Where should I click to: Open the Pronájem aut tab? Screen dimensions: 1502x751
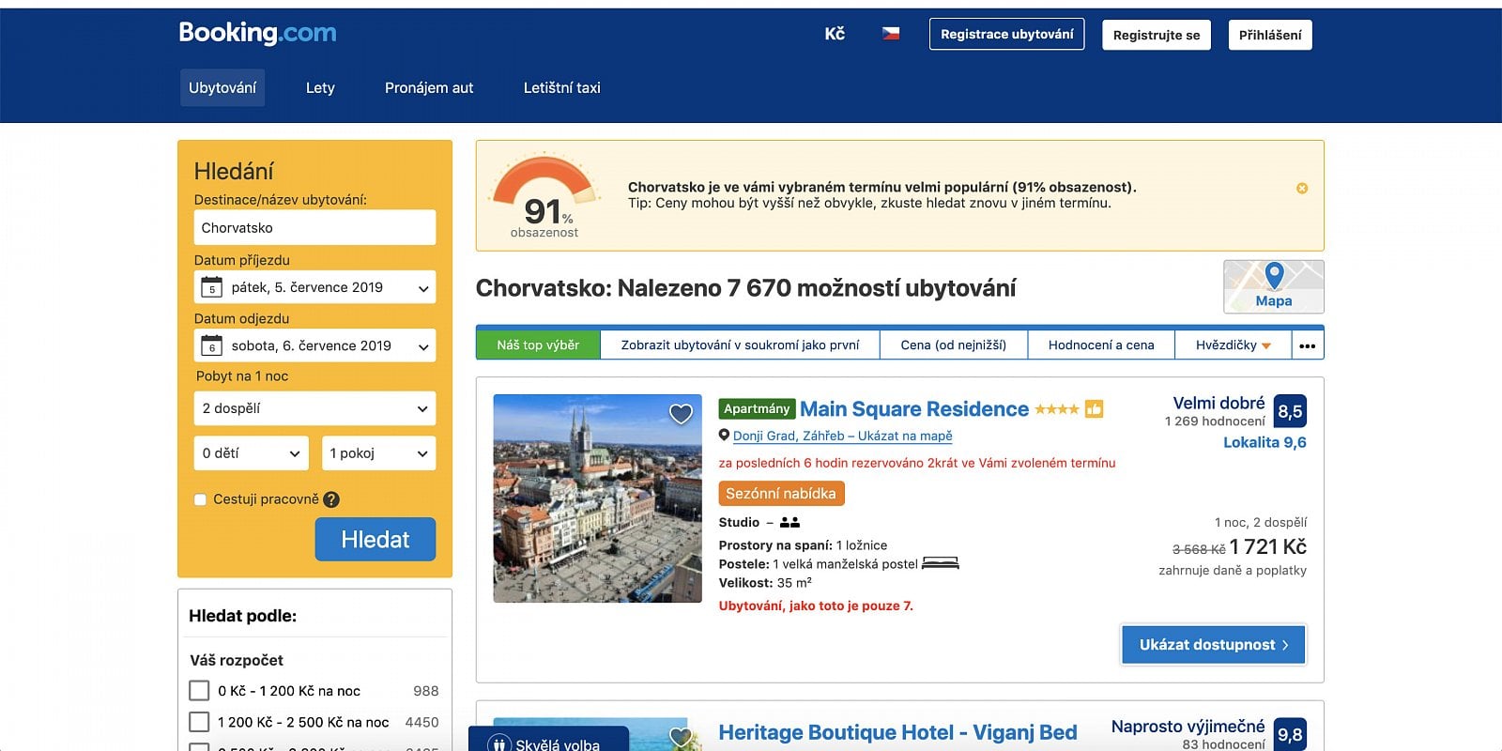[x=429, y=87]
